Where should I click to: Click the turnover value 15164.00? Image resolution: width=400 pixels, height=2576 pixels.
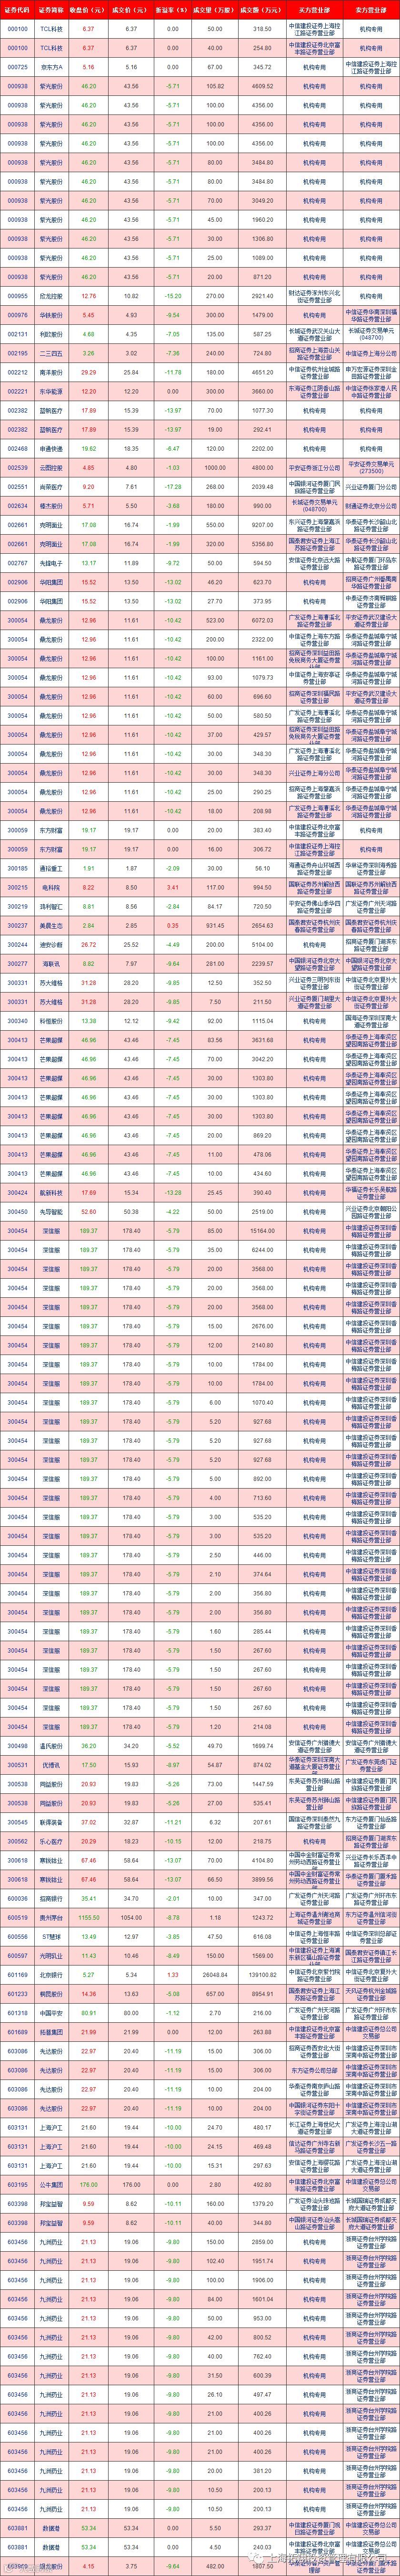pyautogui.click(x=261, y=1231)
